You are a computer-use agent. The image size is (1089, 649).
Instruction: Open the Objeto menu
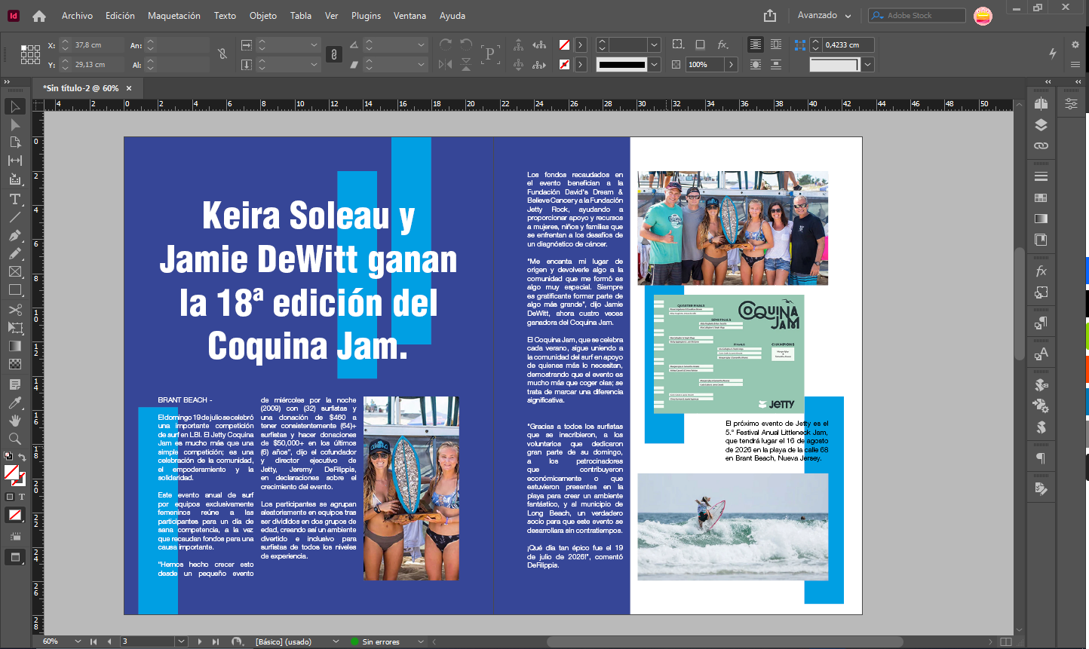click(x=263, y=16)
